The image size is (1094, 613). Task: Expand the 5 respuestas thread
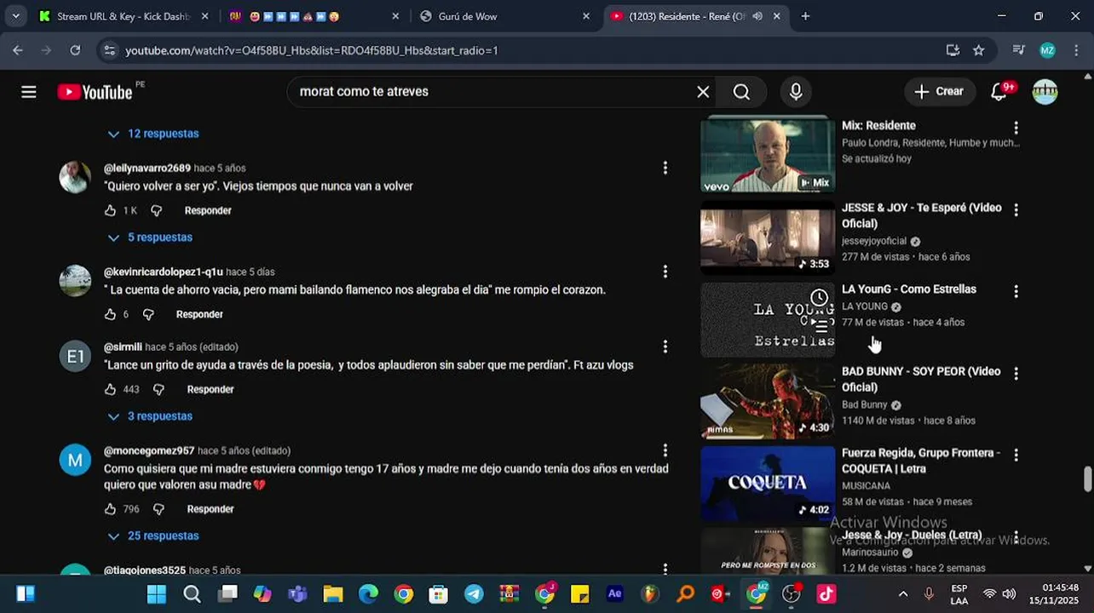150,238
